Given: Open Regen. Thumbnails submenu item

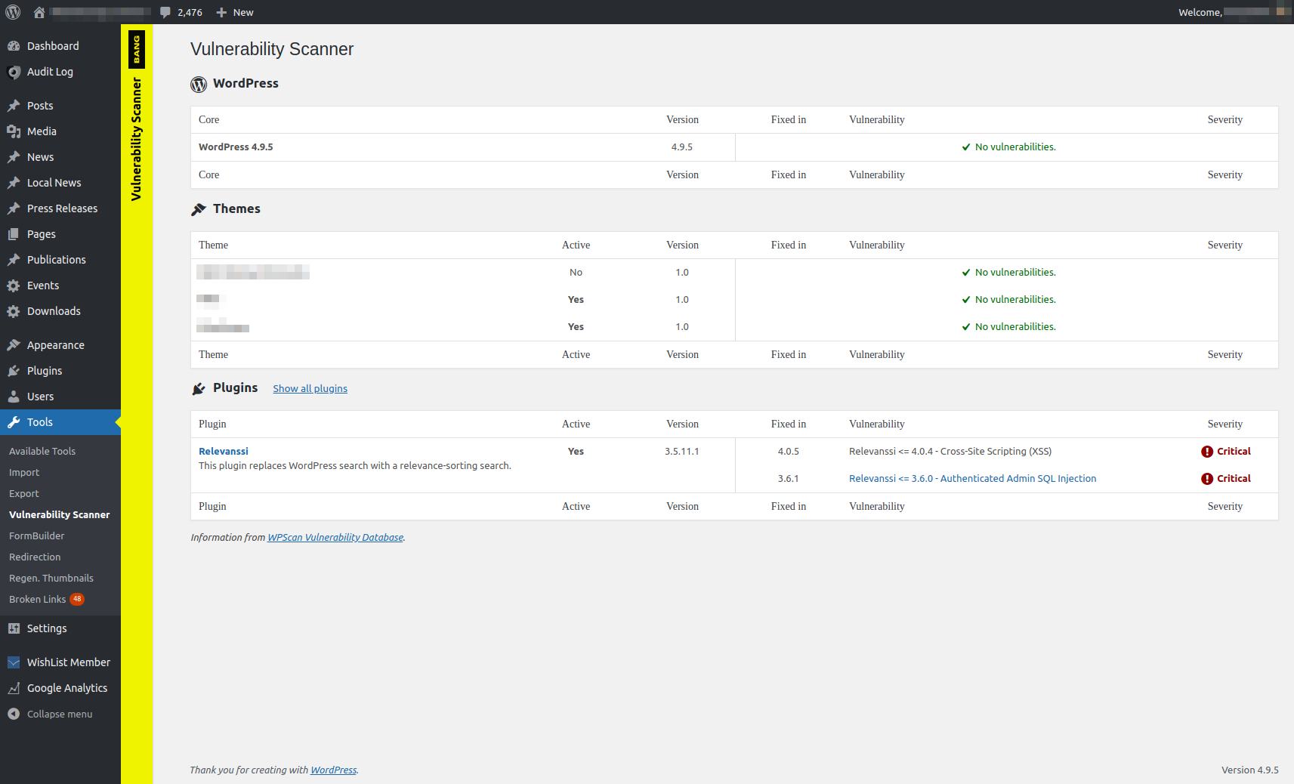Looking at the screenshot, I should point(51,578).
